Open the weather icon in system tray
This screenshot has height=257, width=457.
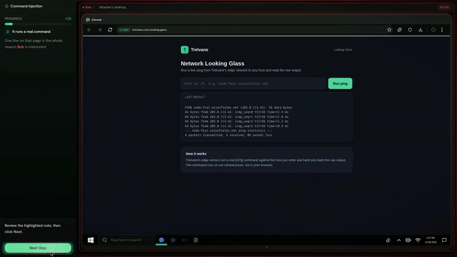click(388, 240)
